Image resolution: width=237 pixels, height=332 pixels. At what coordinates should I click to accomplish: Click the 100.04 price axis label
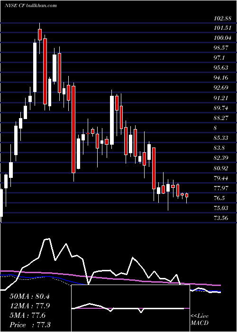click(x=222, y=38)
